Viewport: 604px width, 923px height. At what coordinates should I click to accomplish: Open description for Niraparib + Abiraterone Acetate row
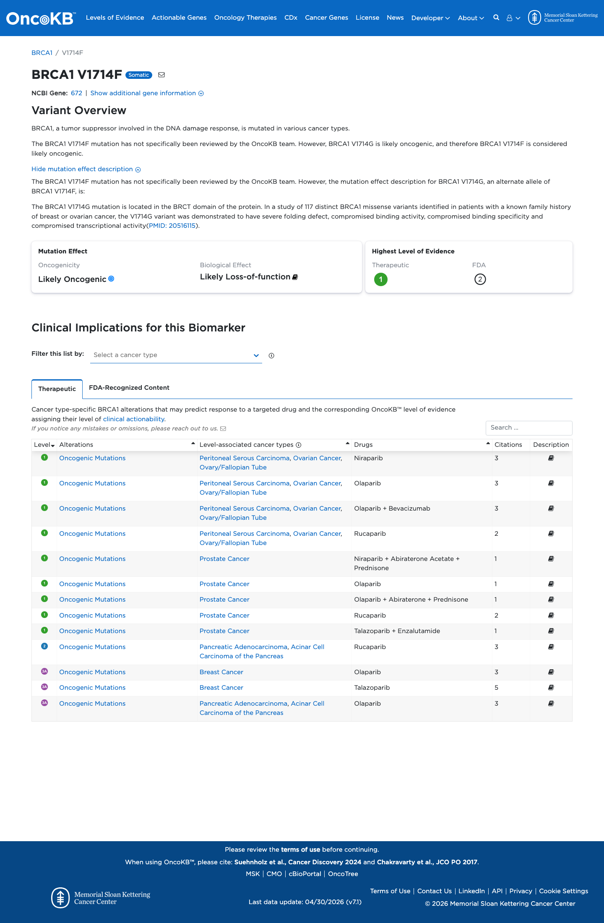click(551, 559)
